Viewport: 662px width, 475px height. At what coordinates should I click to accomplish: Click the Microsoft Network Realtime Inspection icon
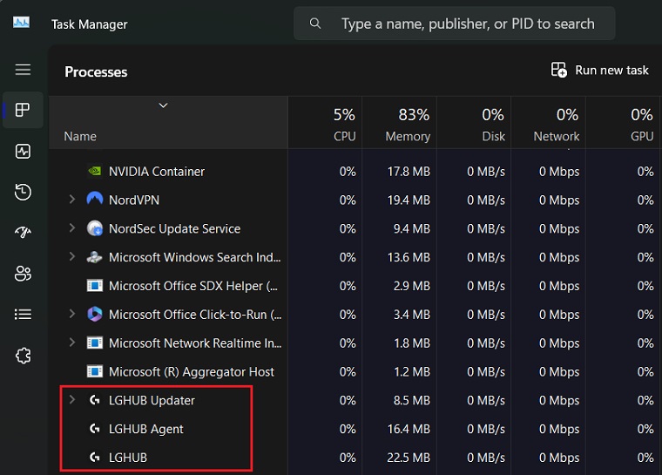[95, 343]
